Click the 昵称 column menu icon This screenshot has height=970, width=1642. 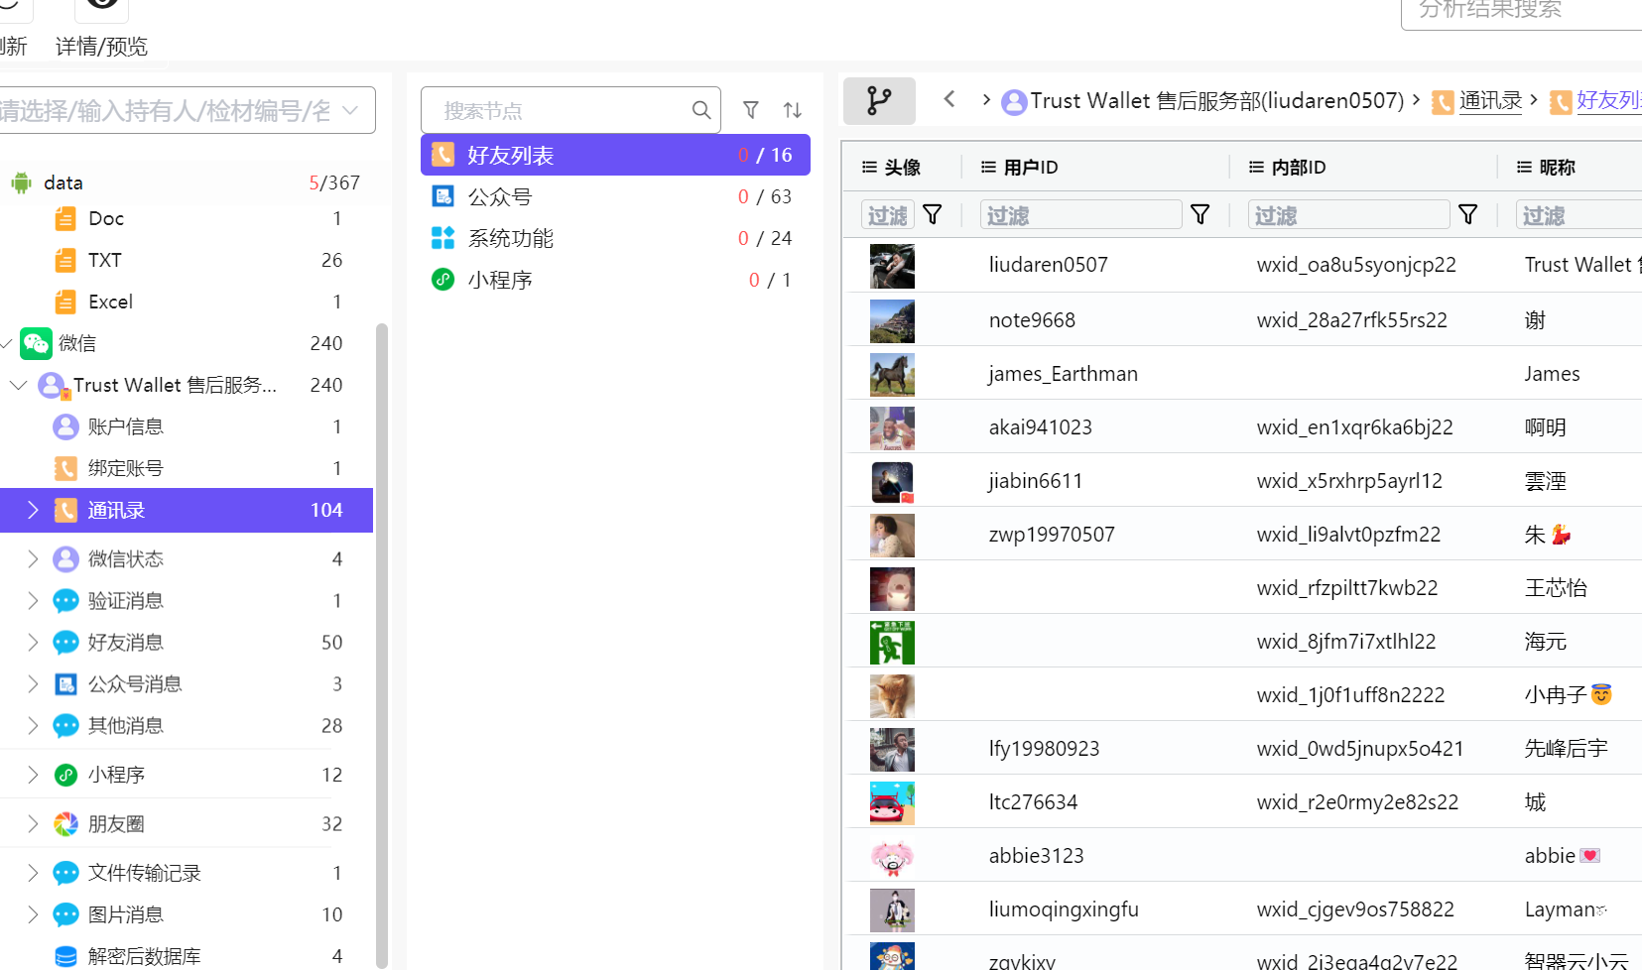tap(1524, 167)
